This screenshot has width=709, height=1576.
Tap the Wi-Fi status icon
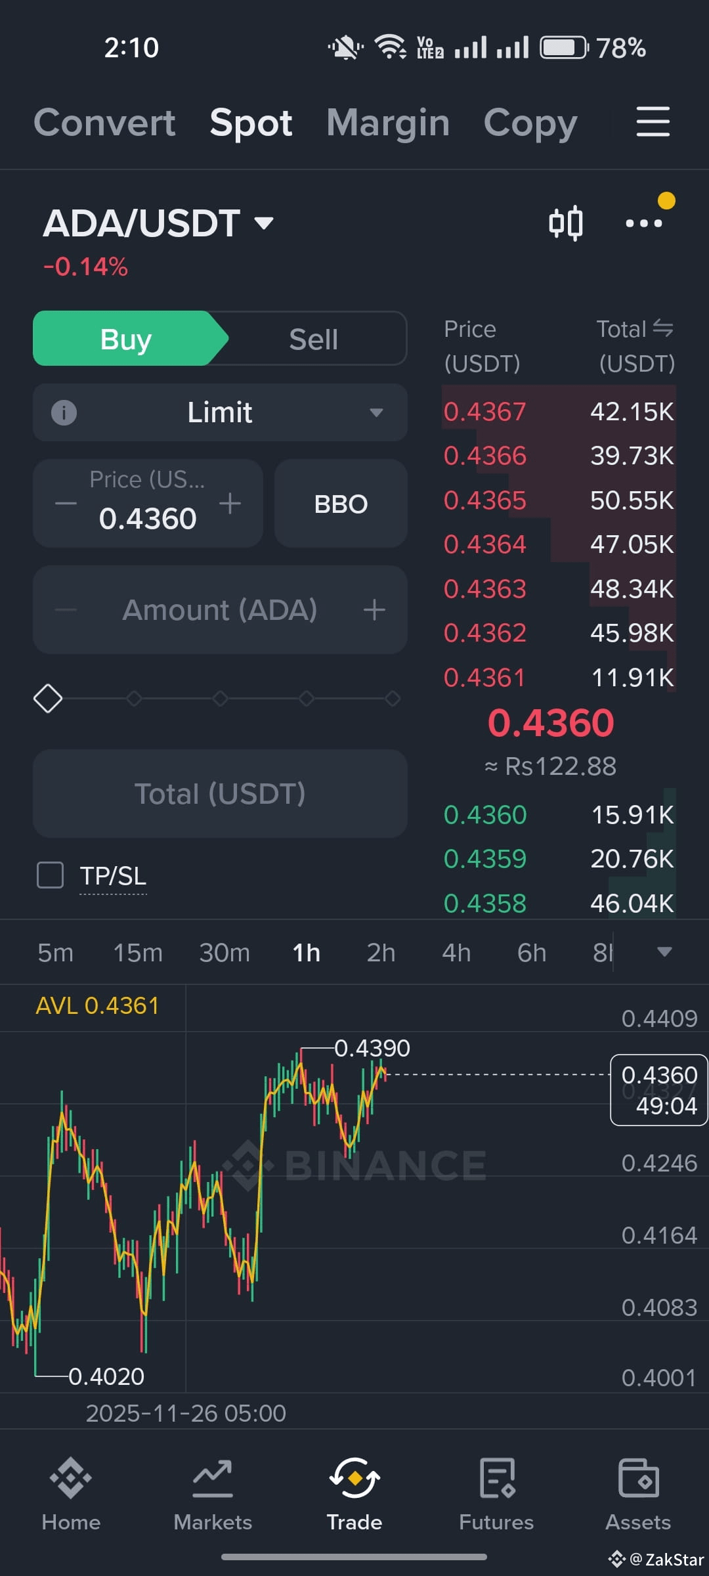(390, 47)
